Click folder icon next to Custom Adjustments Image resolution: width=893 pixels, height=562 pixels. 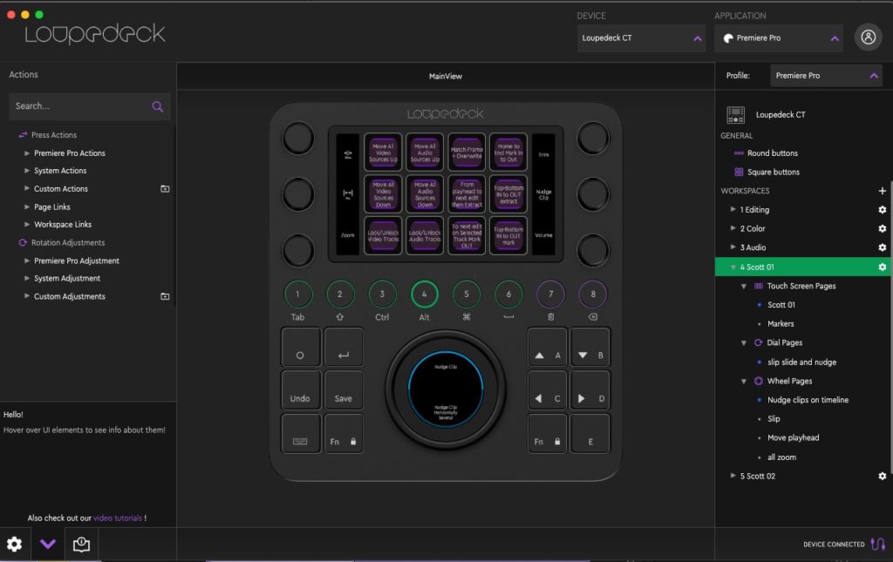click(165, 296)
